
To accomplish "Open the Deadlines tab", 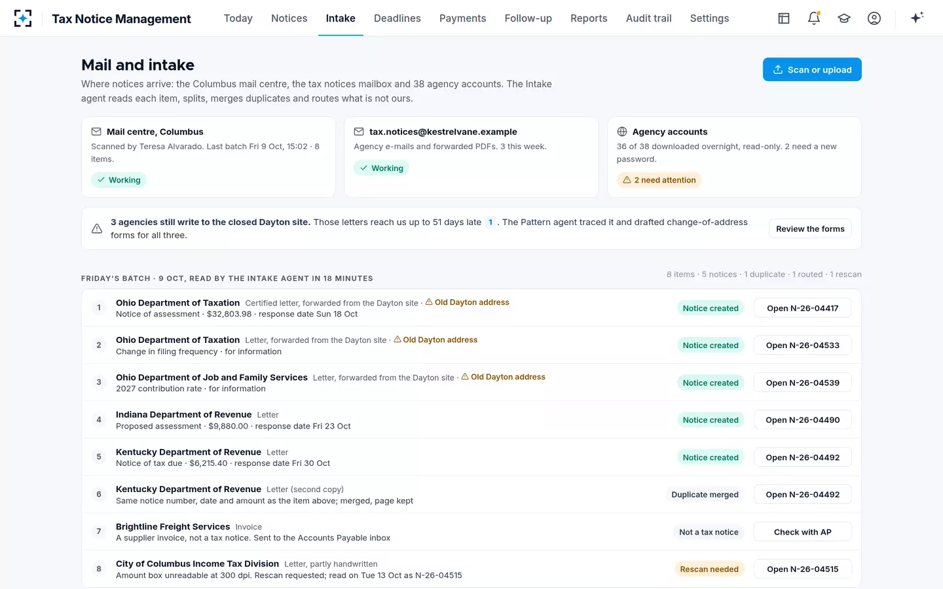I will click(x=398, y=18).
